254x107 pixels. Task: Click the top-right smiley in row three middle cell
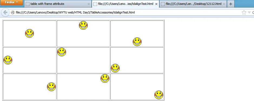105,78
